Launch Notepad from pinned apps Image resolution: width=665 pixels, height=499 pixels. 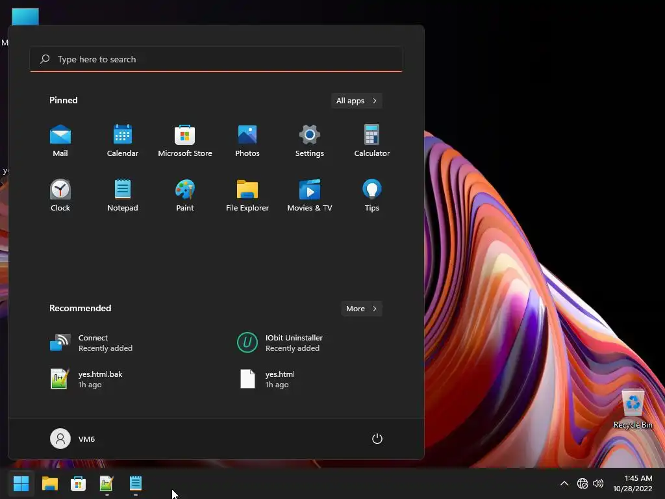click(x=123, y=196)
